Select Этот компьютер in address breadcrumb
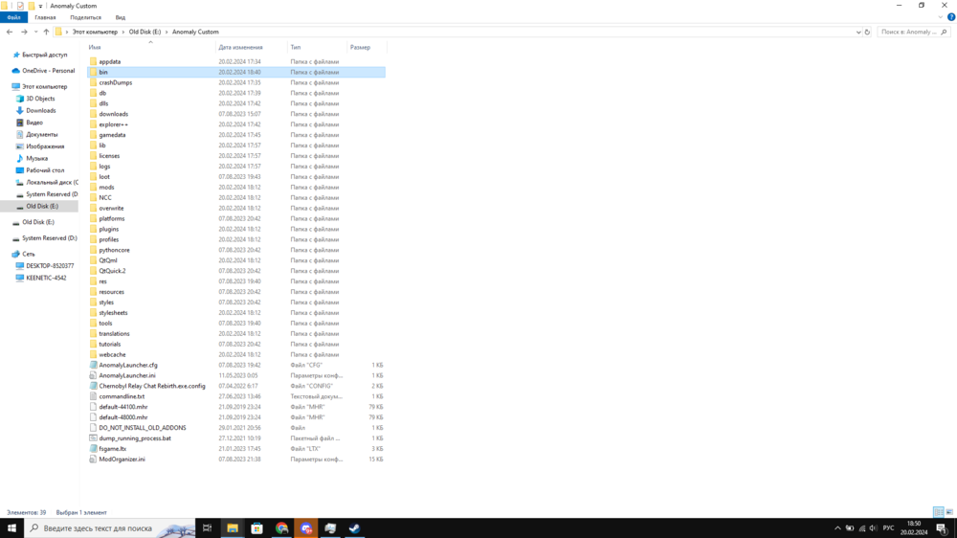Screen dimensions: 957x538 point(95,32)
